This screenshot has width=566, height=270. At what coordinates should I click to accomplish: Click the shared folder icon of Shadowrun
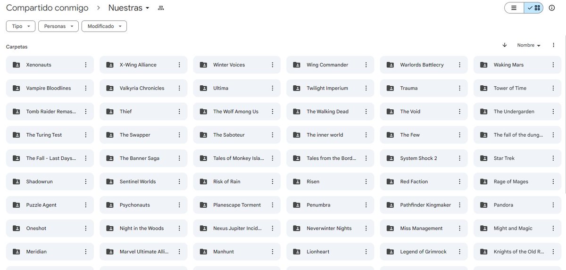pos(17,181)
